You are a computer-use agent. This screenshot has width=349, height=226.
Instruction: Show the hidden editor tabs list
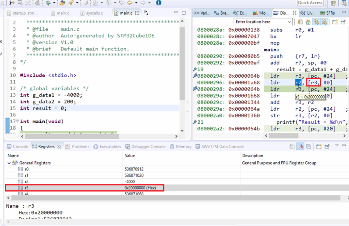point(146,13)
